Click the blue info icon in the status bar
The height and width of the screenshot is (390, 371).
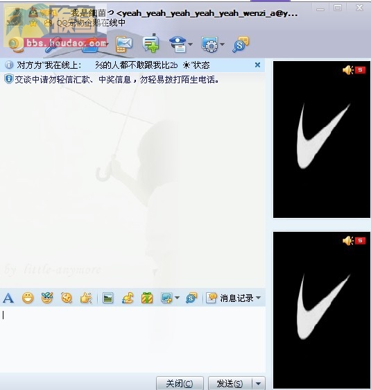9,65
